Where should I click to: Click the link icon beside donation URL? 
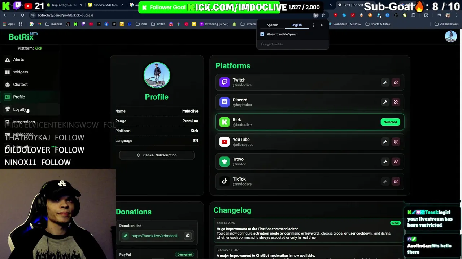coord(125,236)
